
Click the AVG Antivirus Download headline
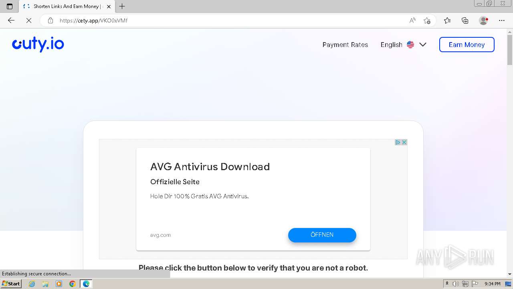210,167
